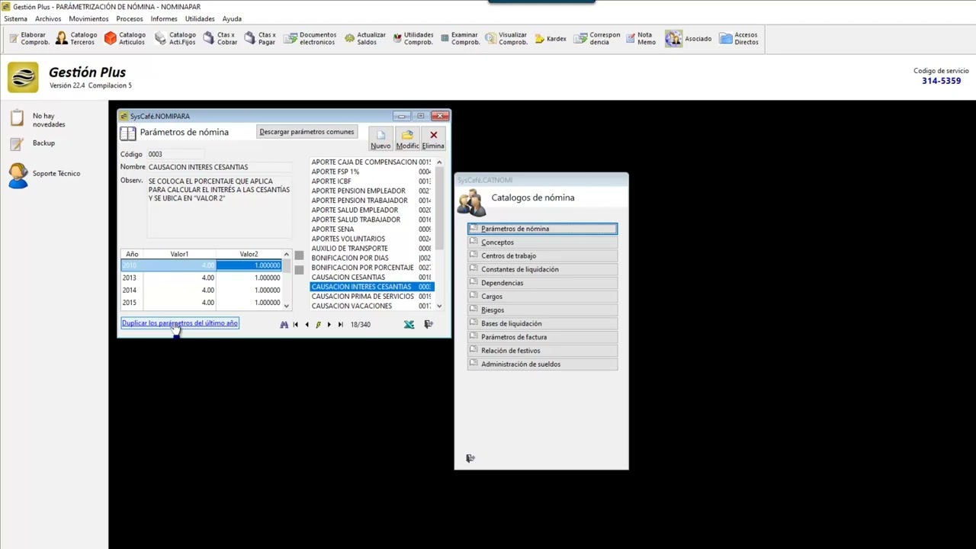Open Conceptos catalog button
The width and height of the screenshot is (976, 549).
[542, 242]
